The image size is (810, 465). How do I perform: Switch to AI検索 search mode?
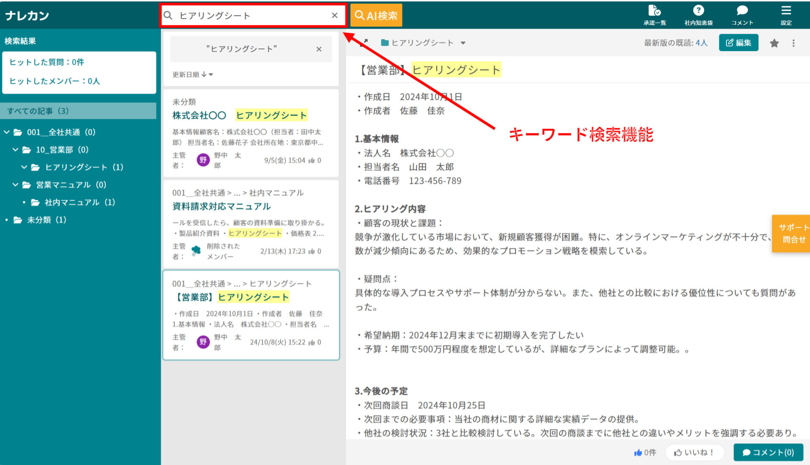375,15
